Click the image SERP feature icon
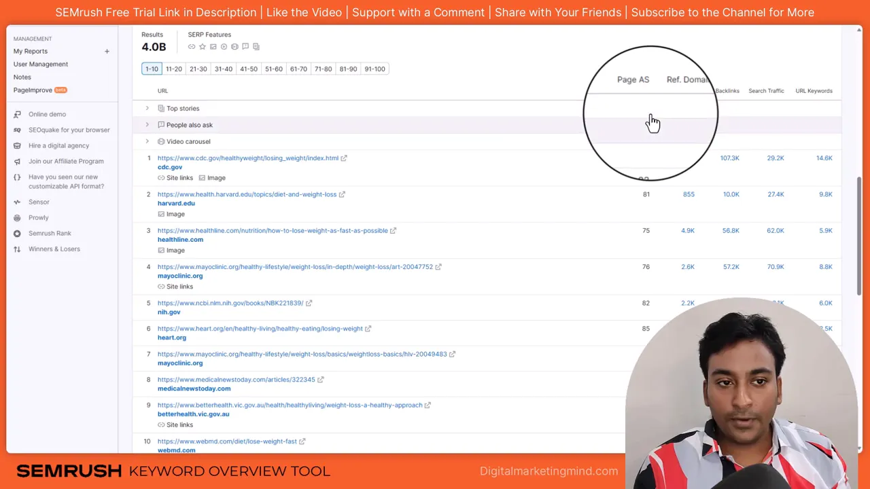Image resolution: width=870 pixels, height=489 pixels. pyautogui.click(x=213, y=46)
